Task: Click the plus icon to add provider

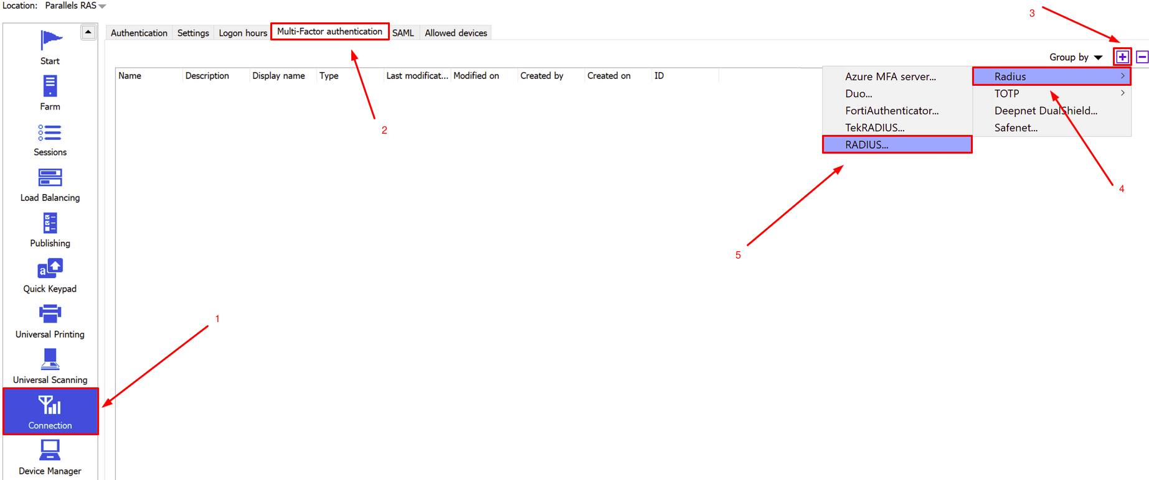Action: [1122, 57]
